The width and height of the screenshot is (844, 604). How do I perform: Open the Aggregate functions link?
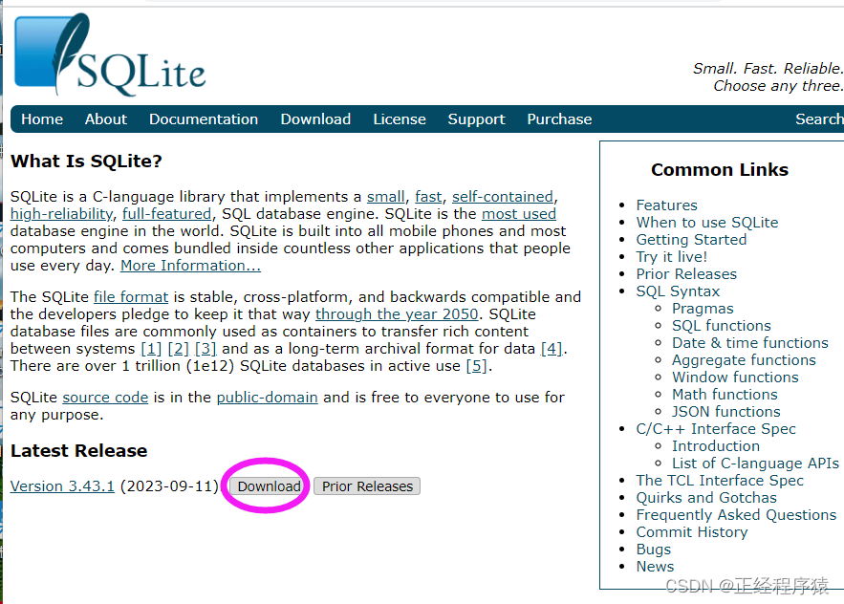(744, 360)
